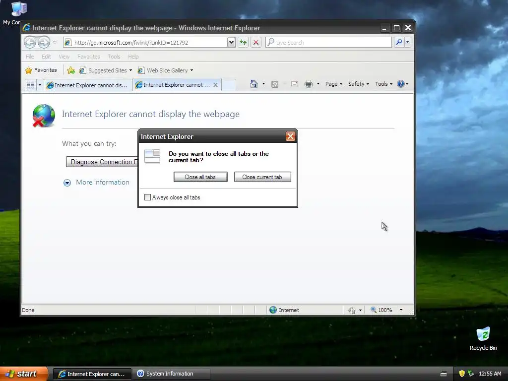
Task: Open the Tools command bar menu
Action: [383, 84]
